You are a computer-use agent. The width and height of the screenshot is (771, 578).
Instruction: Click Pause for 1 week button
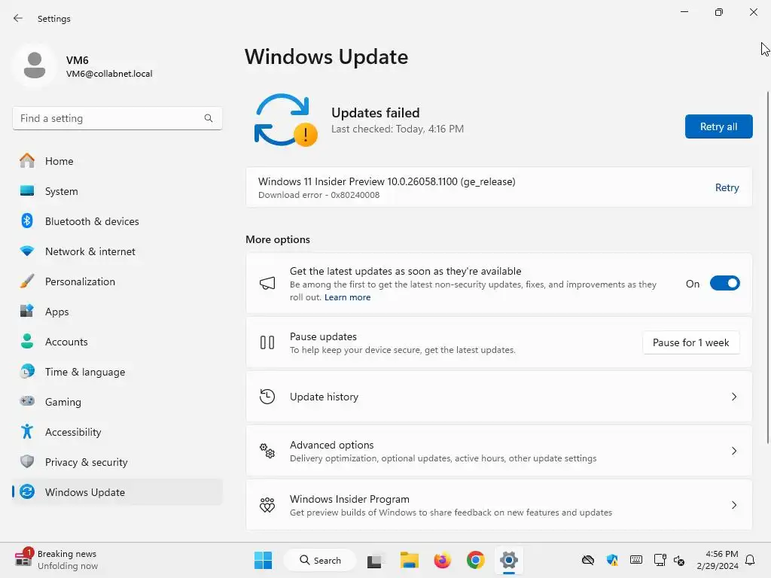point(691,342)
